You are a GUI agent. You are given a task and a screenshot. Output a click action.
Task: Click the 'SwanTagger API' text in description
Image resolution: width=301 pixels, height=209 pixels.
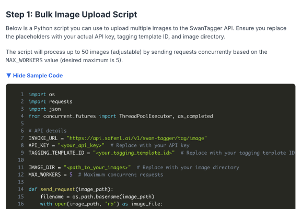point(212,28)
